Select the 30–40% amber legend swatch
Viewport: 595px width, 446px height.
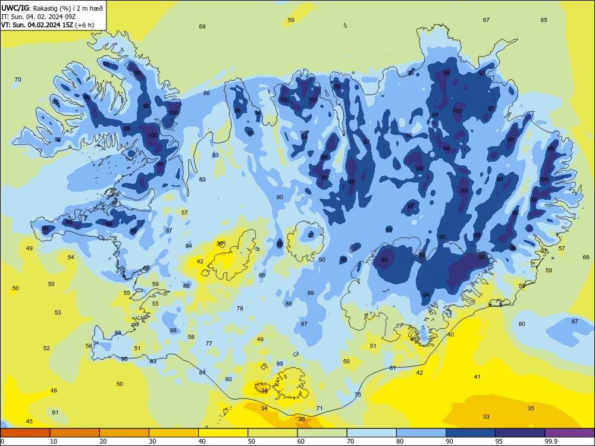174,433
